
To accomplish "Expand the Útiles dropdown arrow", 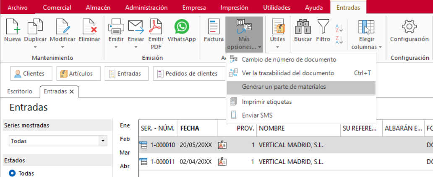I will pyautogui.click(x=277, y=47).
